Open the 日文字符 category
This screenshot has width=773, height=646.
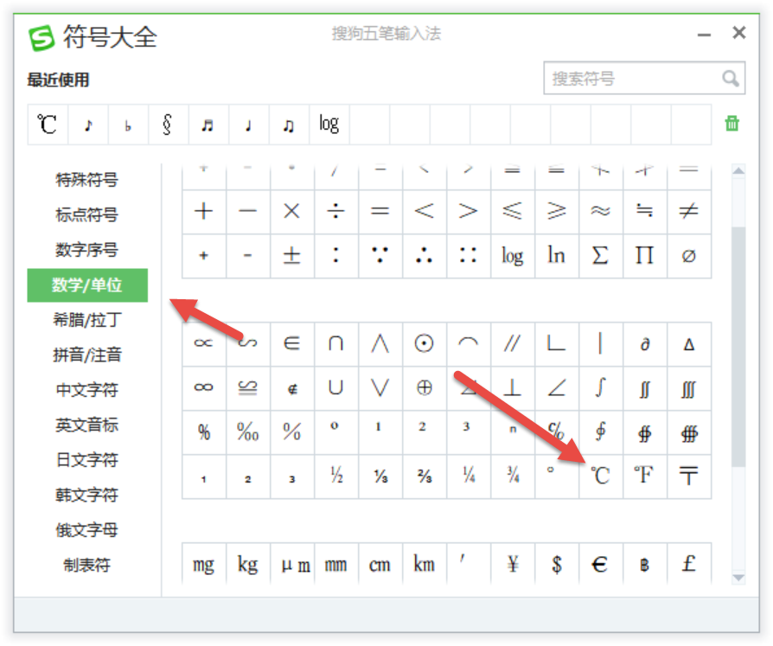click(86, 459)
